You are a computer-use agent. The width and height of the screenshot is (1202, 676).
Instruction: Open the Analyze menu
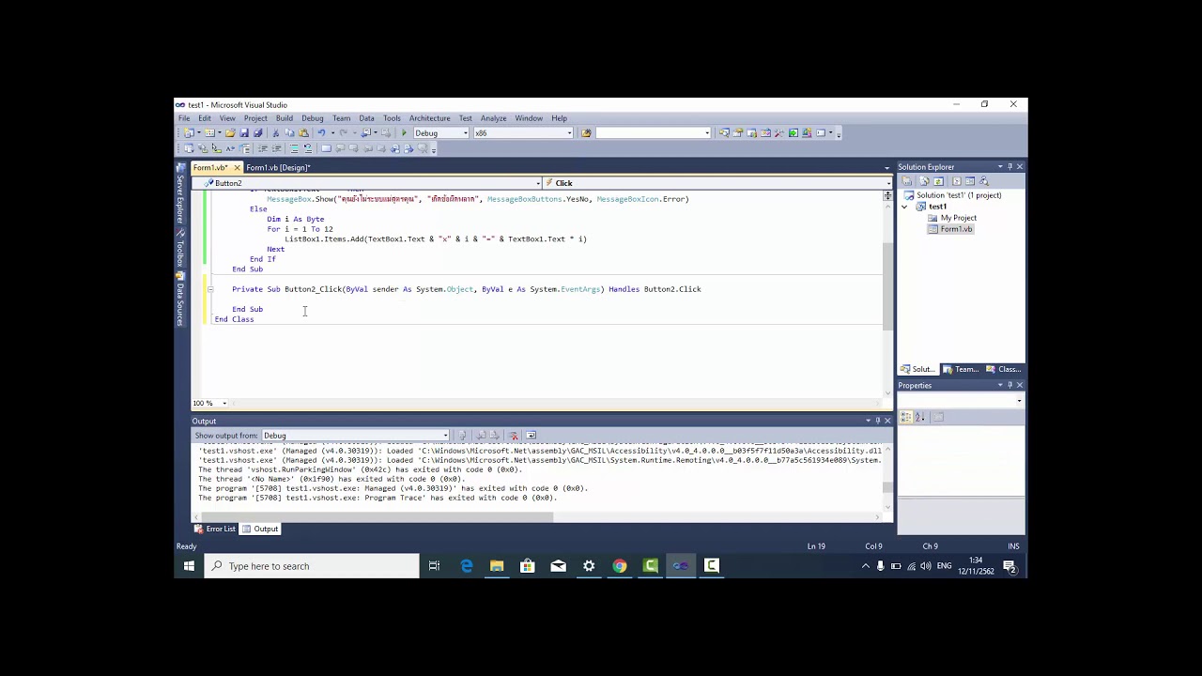(x=493, y=118)
